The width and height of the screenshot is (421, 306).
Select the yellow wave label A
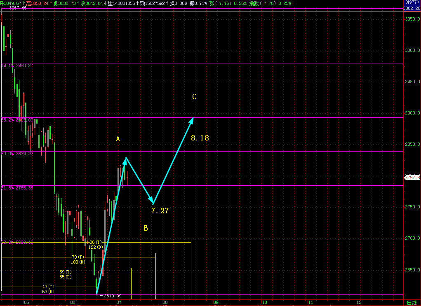pos(118,139)
